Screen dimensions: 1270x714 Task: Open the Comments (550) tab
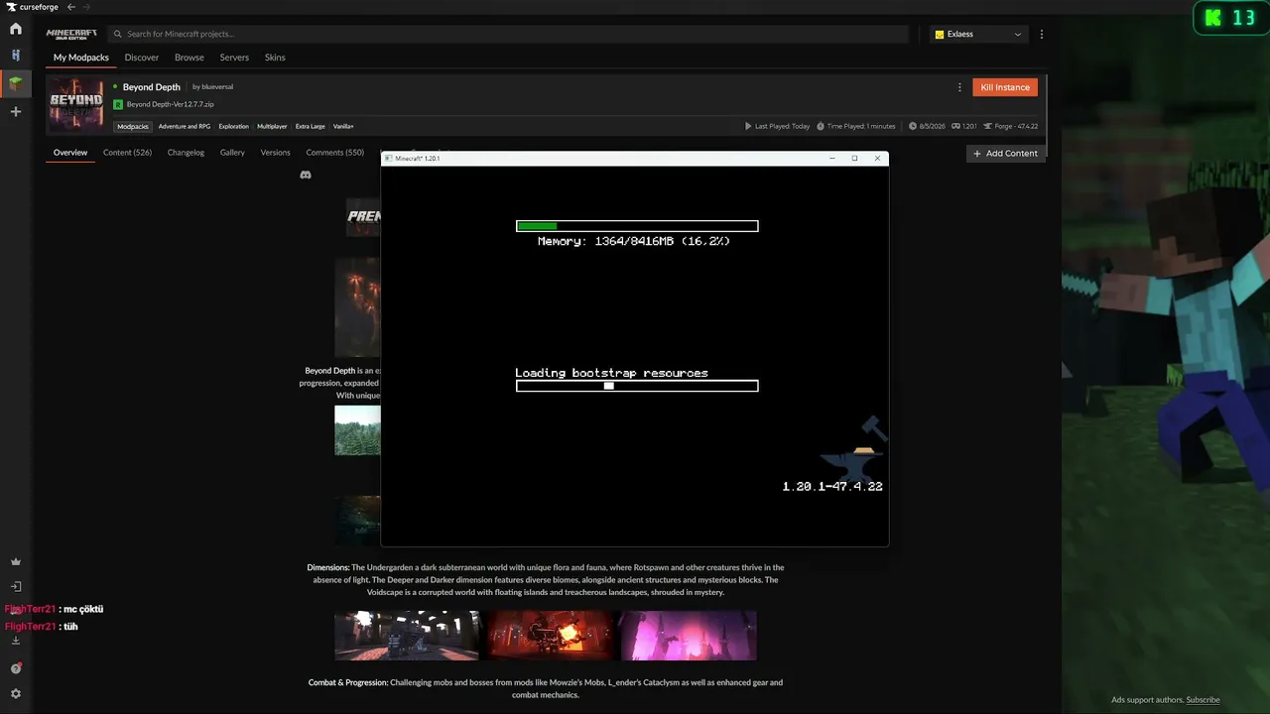click(x=334, y=153)
